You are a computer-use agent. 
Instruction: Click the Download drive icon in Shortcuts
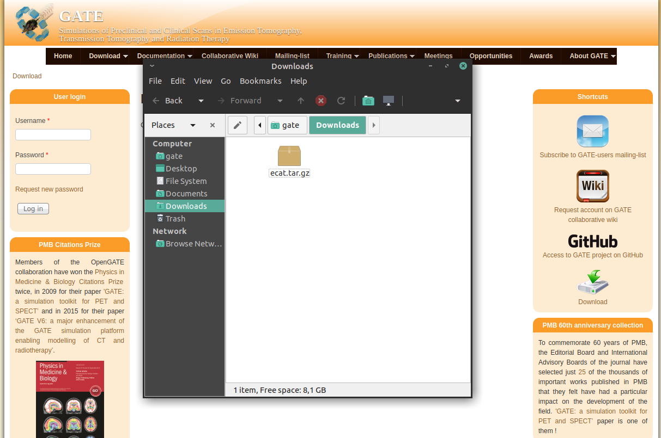593,282
